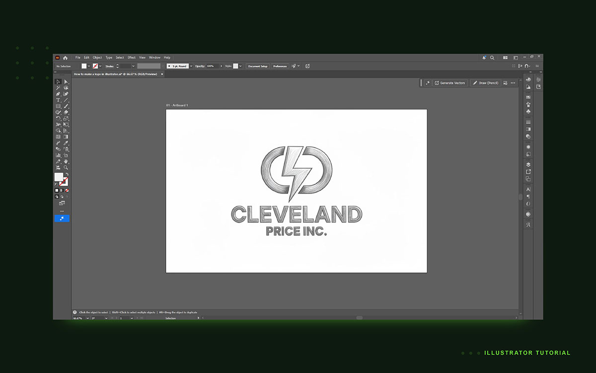Click the Opacity value field
Viewport: 596px width, 373px height.
[213, 66]
